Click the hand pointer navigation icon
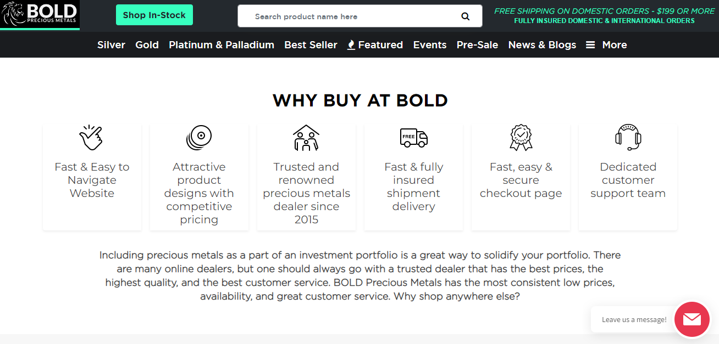The height and width of the screenshot is (344, 719). [x=92, y=137]
